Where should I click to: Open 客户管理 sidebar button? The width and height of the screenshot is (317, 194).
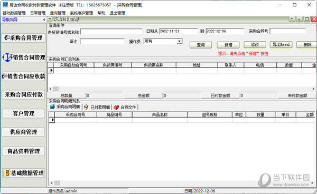click(23, 113)
